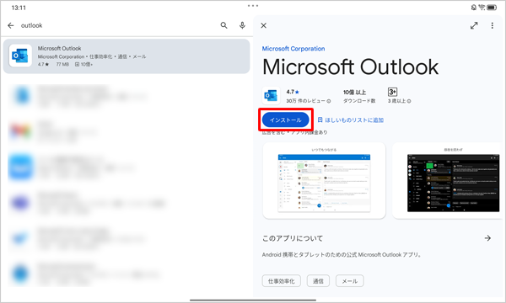This screenshot has height=303, width=506.
Task: Expand the detail pane to full screen
Action: 474,25
